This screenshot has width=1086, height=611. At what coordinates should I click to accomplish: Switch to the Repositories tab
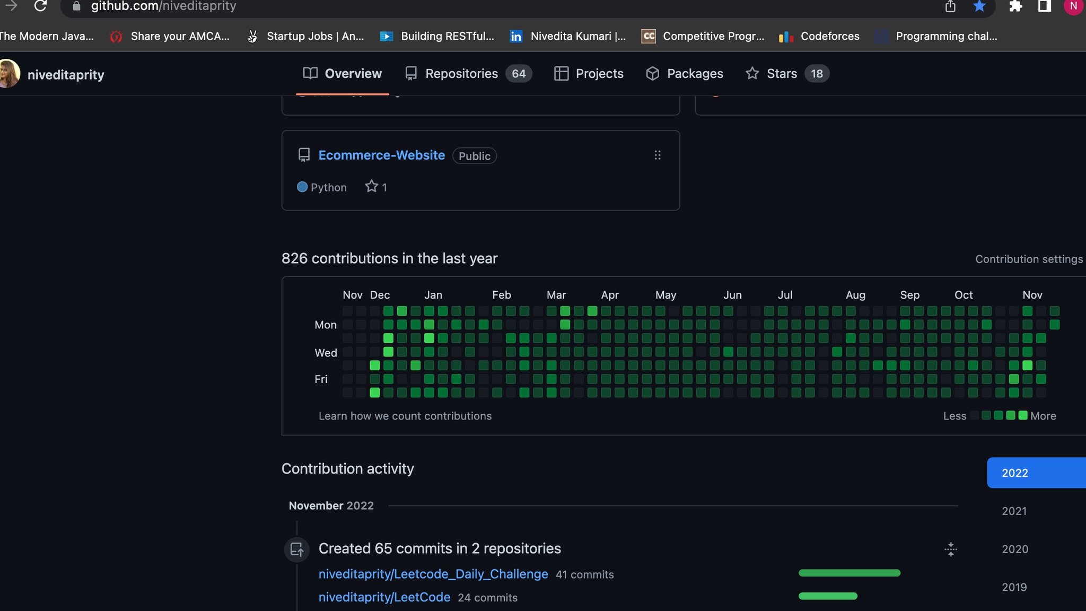pos(468,74)
